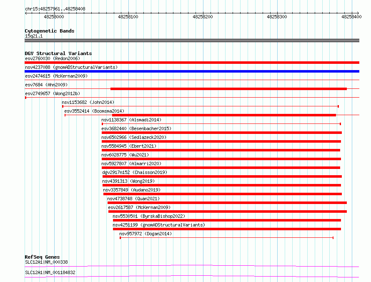Click the 48258300 ruler position
This screenshot has height=282, width=371.
(277, 17)
